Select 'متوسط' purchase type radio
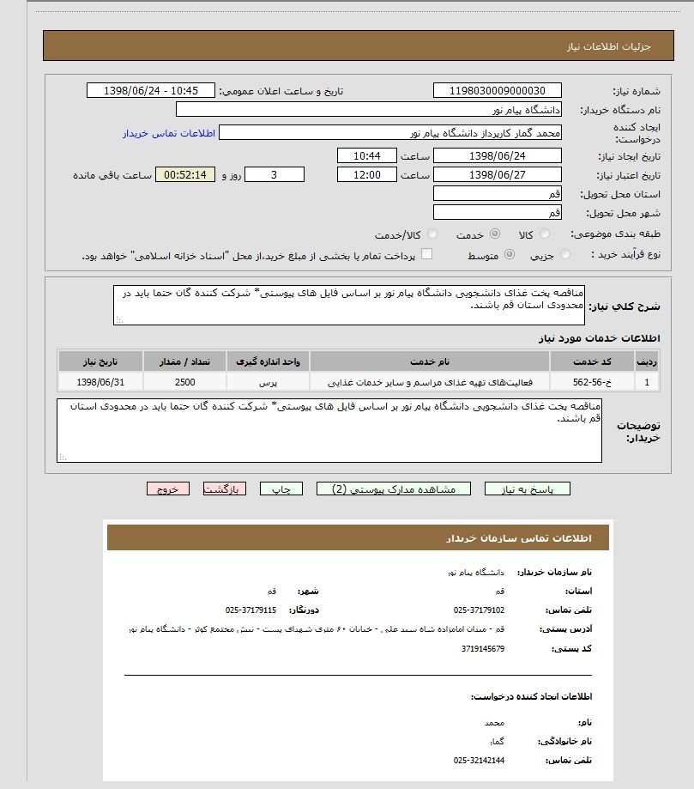The width and height of the screenshot is (694, 789). 510,255
